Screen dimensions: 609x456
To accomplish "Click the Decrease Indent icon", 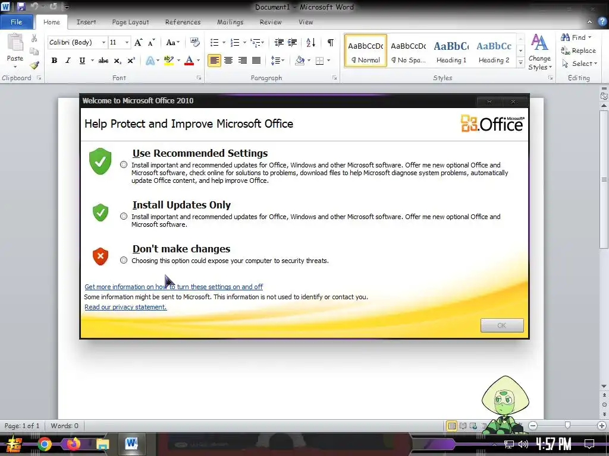I will click(x=279, y=42).
